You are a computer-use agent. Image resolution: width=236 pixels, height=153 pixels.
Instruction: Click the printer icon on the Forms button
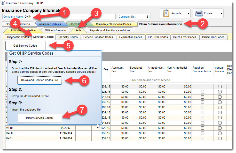pyautogui.click(x=199, y=13)
